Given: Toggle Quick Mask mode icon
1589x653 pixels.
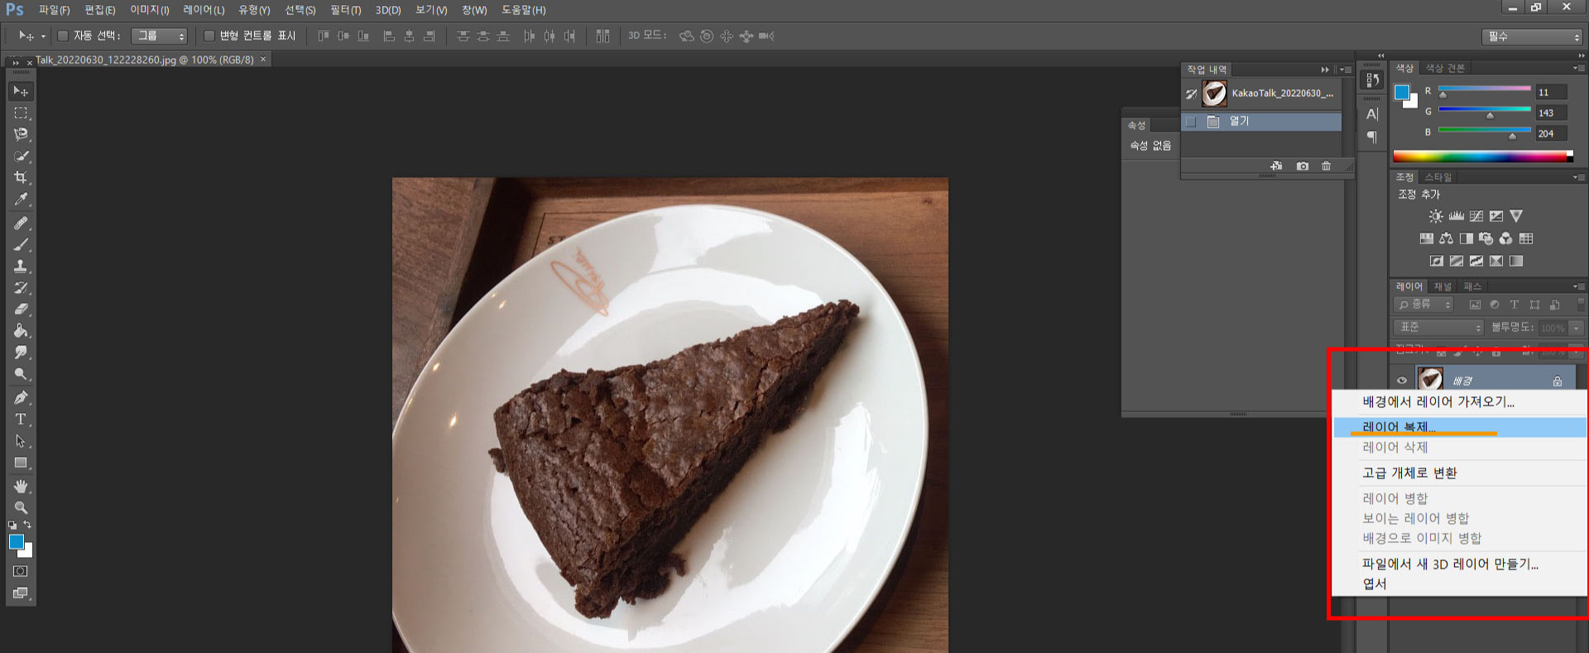Looking at the screenshot, I should click(x=21, y=571).
